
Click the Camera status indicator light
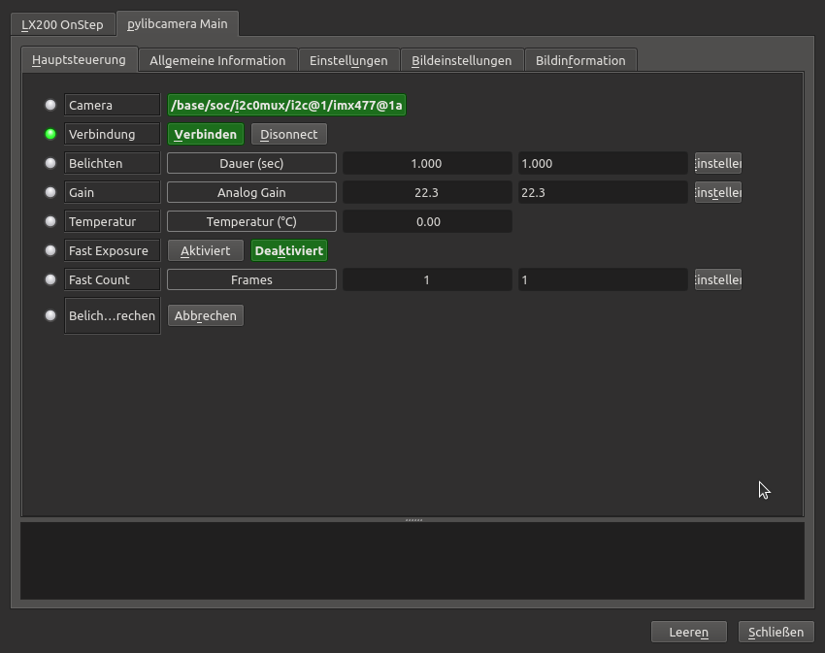(50, 105)
